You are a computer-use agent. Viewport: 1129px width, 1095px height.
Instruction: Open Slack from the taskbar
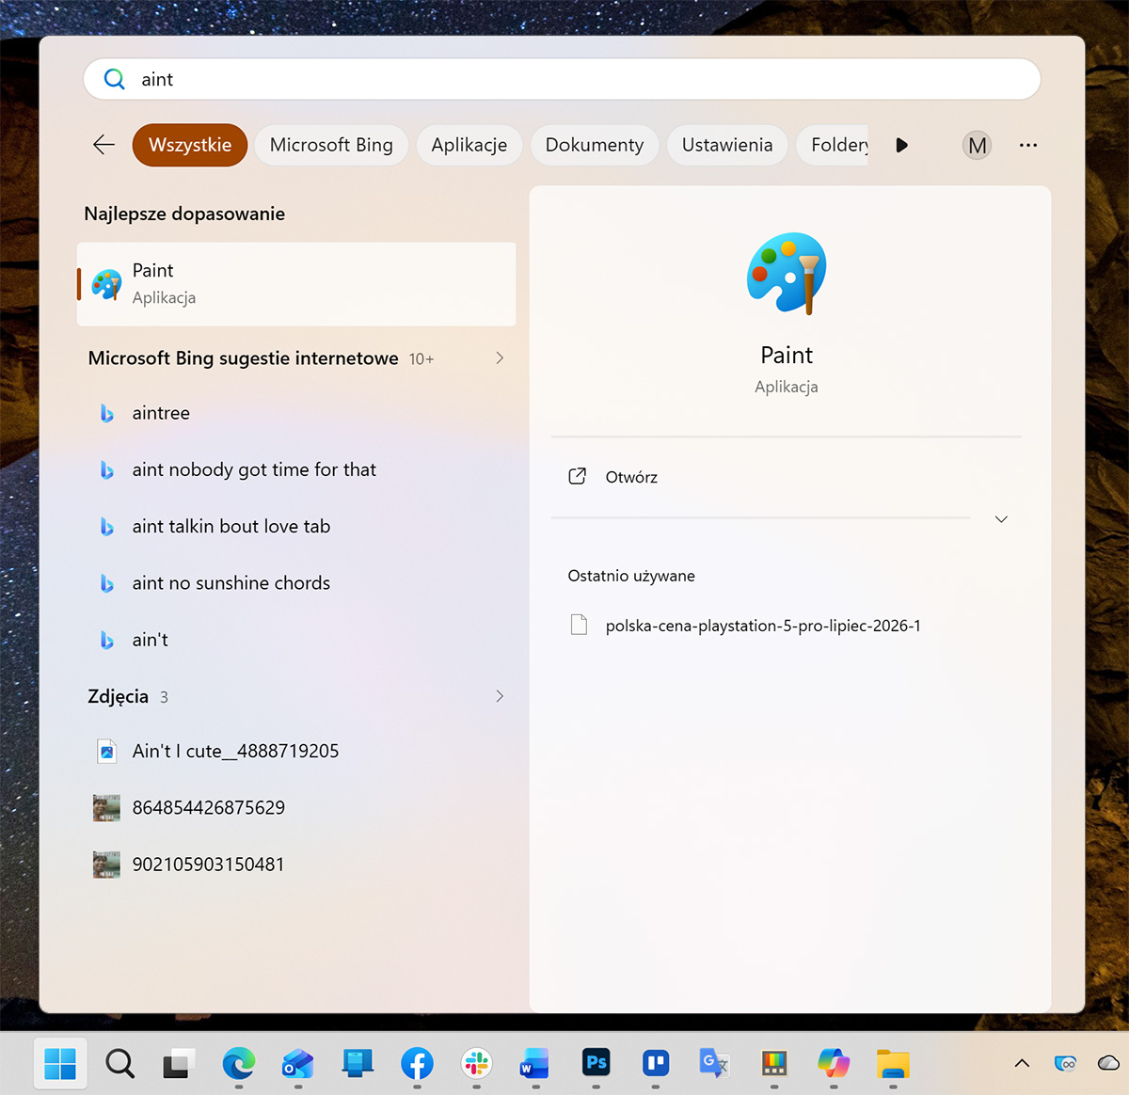point(477,1063)
